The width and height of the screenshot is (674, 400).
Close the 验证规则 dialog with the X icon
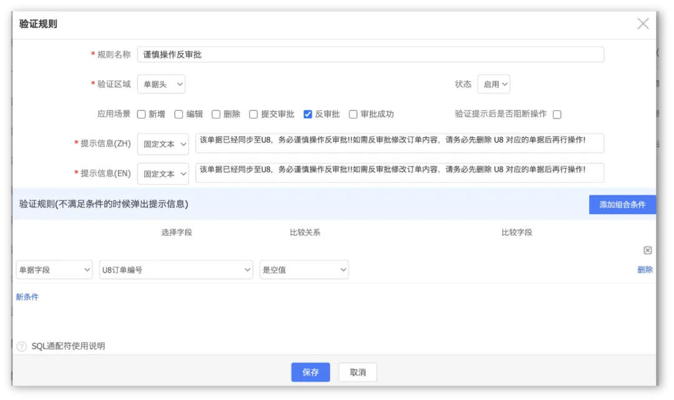click(643, 24)
